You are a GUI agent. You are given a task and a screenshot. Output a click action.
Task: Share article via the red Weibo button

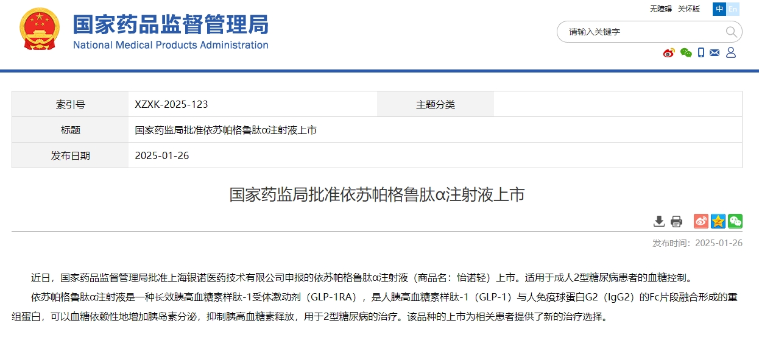701,221
